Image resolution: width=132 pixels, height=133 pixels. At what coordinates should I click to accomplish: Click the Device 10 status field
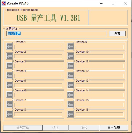tap(99, 56)
